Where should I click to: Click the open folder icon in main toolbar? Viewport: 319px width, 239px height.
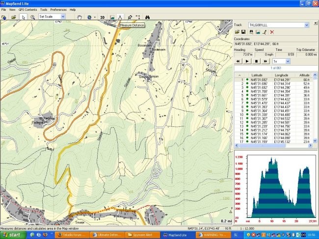pyautogui.click(x=14, y=17)
